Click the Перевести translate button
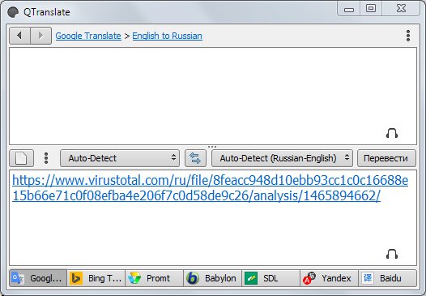 coord(386,158)
